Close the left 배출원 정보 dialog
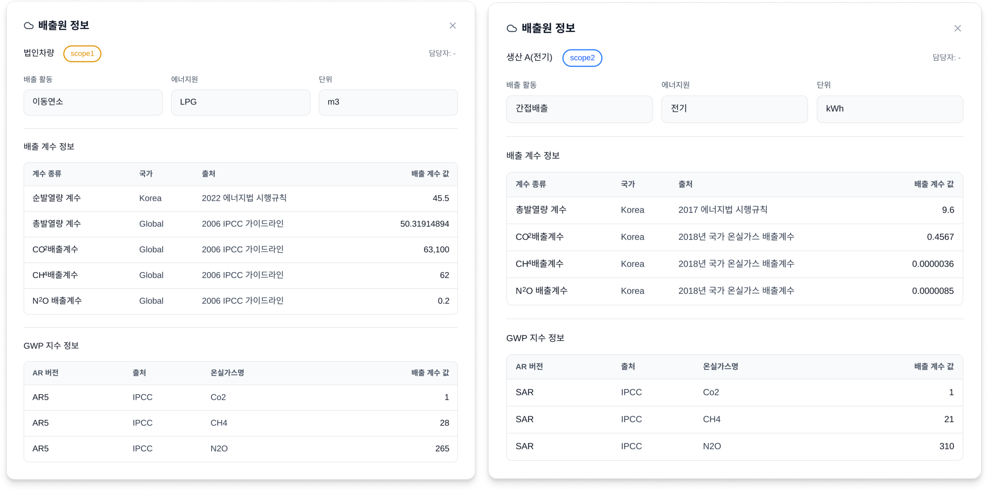This screenshot has height=491, width=988. click(452, 26)
